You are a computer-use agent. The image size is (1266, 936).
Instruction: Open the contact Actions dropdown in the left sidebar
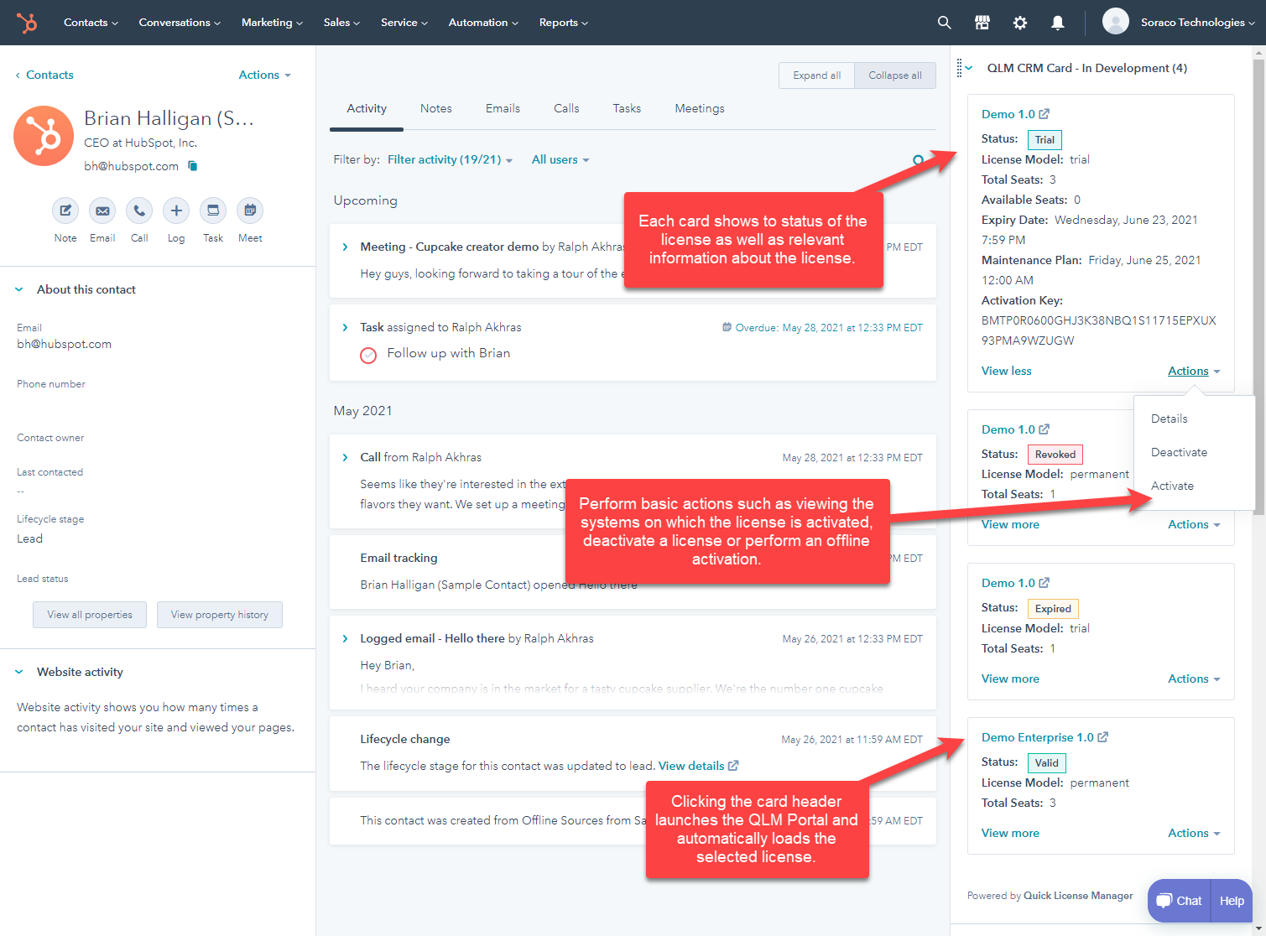click(265, 75)
